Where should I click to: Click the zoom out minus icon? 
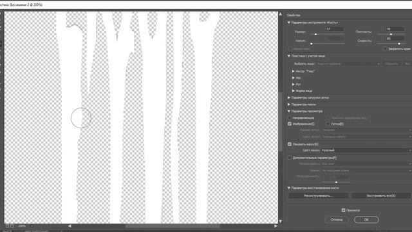(7, 226)
